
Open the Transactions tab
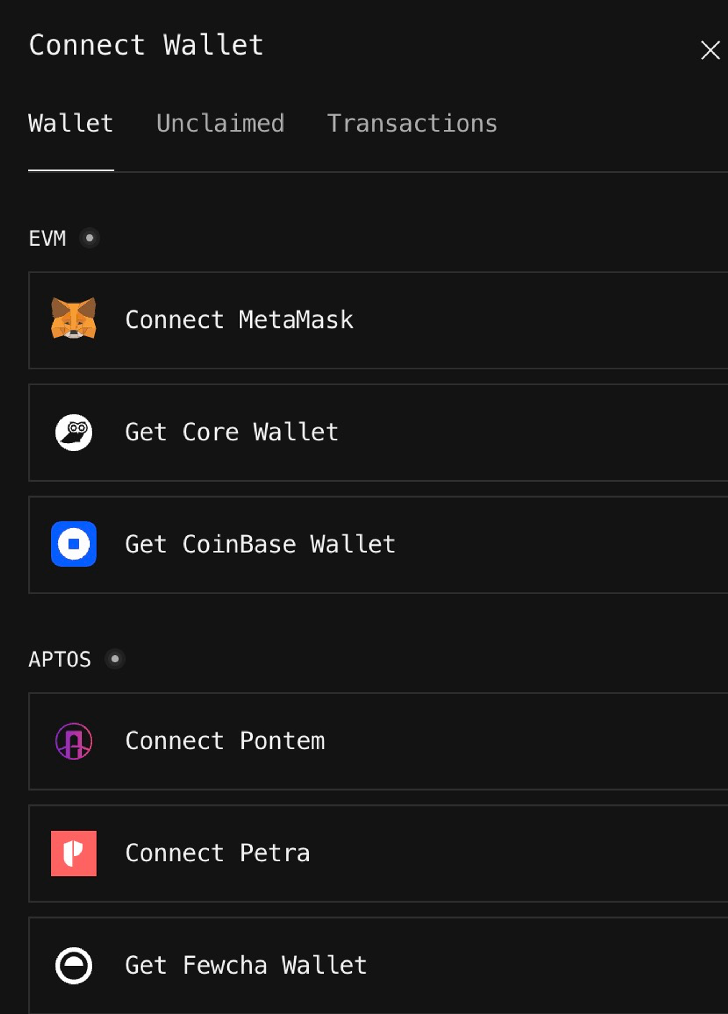click(x=412, y=123)
